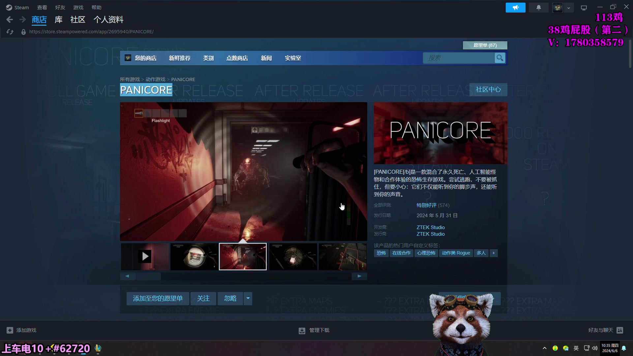
Task: Switch to Big Picture mode icon
Action: click(x=584, y=8)
